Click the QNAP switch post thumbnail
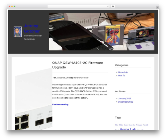 [x=34, y=99]
